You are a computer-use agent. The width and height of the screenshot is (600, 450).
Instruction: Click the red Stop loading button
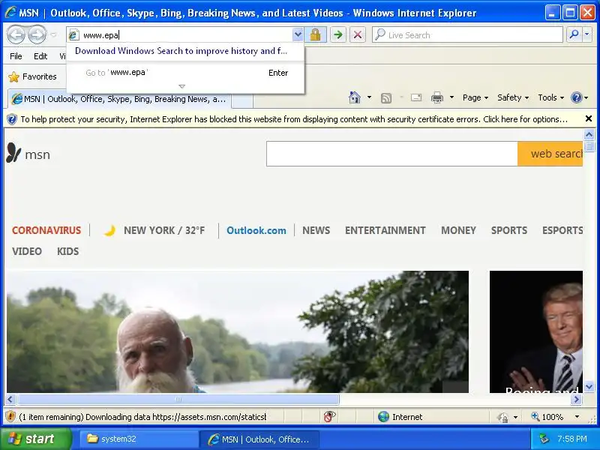click(358, 34)
